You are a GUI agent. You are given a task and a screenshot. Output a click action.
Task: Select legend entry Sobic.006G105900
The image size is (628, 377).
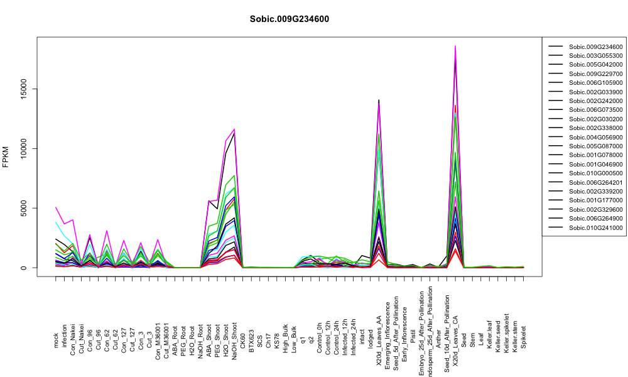coord(595,82)
